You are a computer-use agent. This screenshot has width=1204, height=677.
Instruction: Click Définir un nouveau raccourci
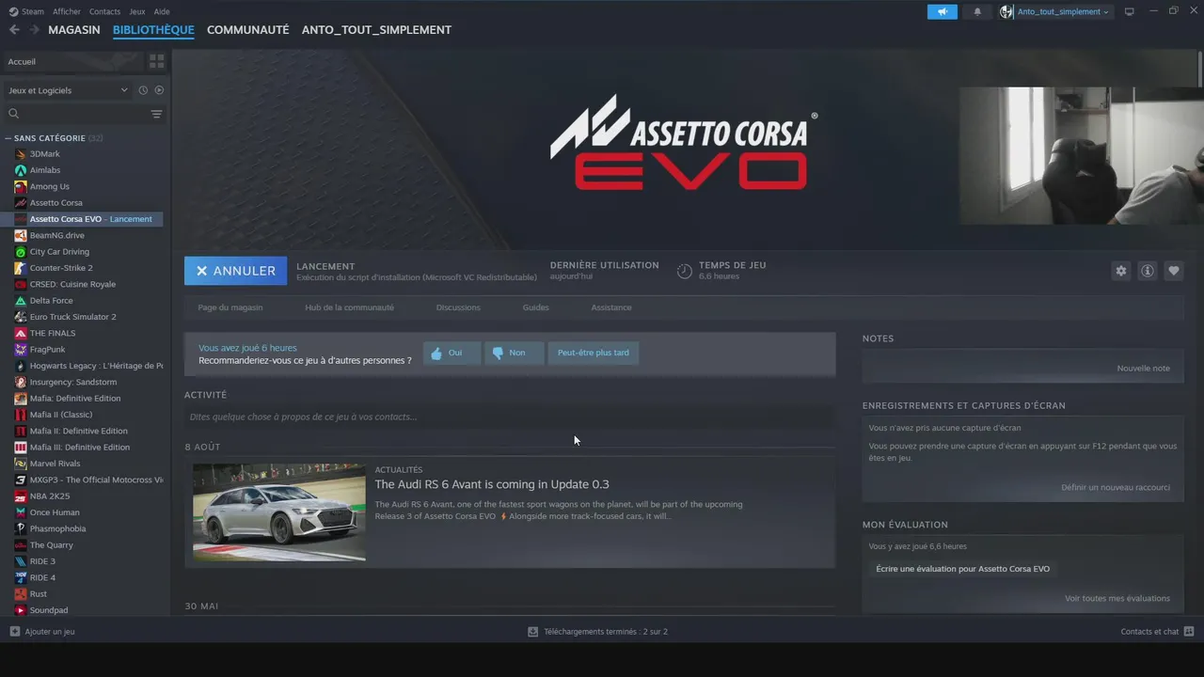[x=1116, y=488]
